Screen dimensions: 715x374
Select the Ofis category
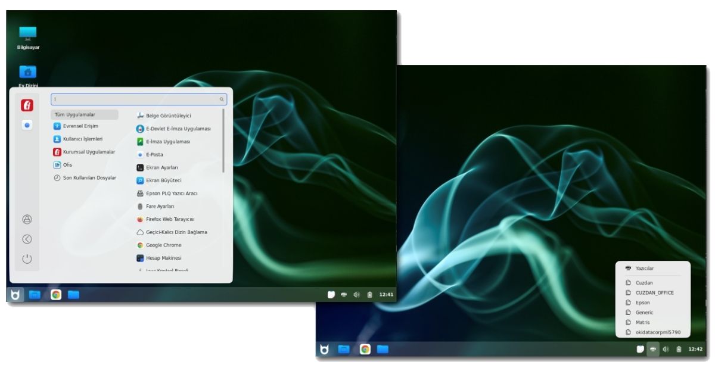click(x=67, y=165)
